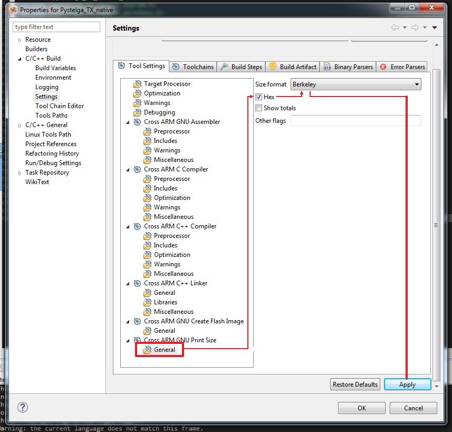Select Tools Paths in the left tree

point(51,116)
